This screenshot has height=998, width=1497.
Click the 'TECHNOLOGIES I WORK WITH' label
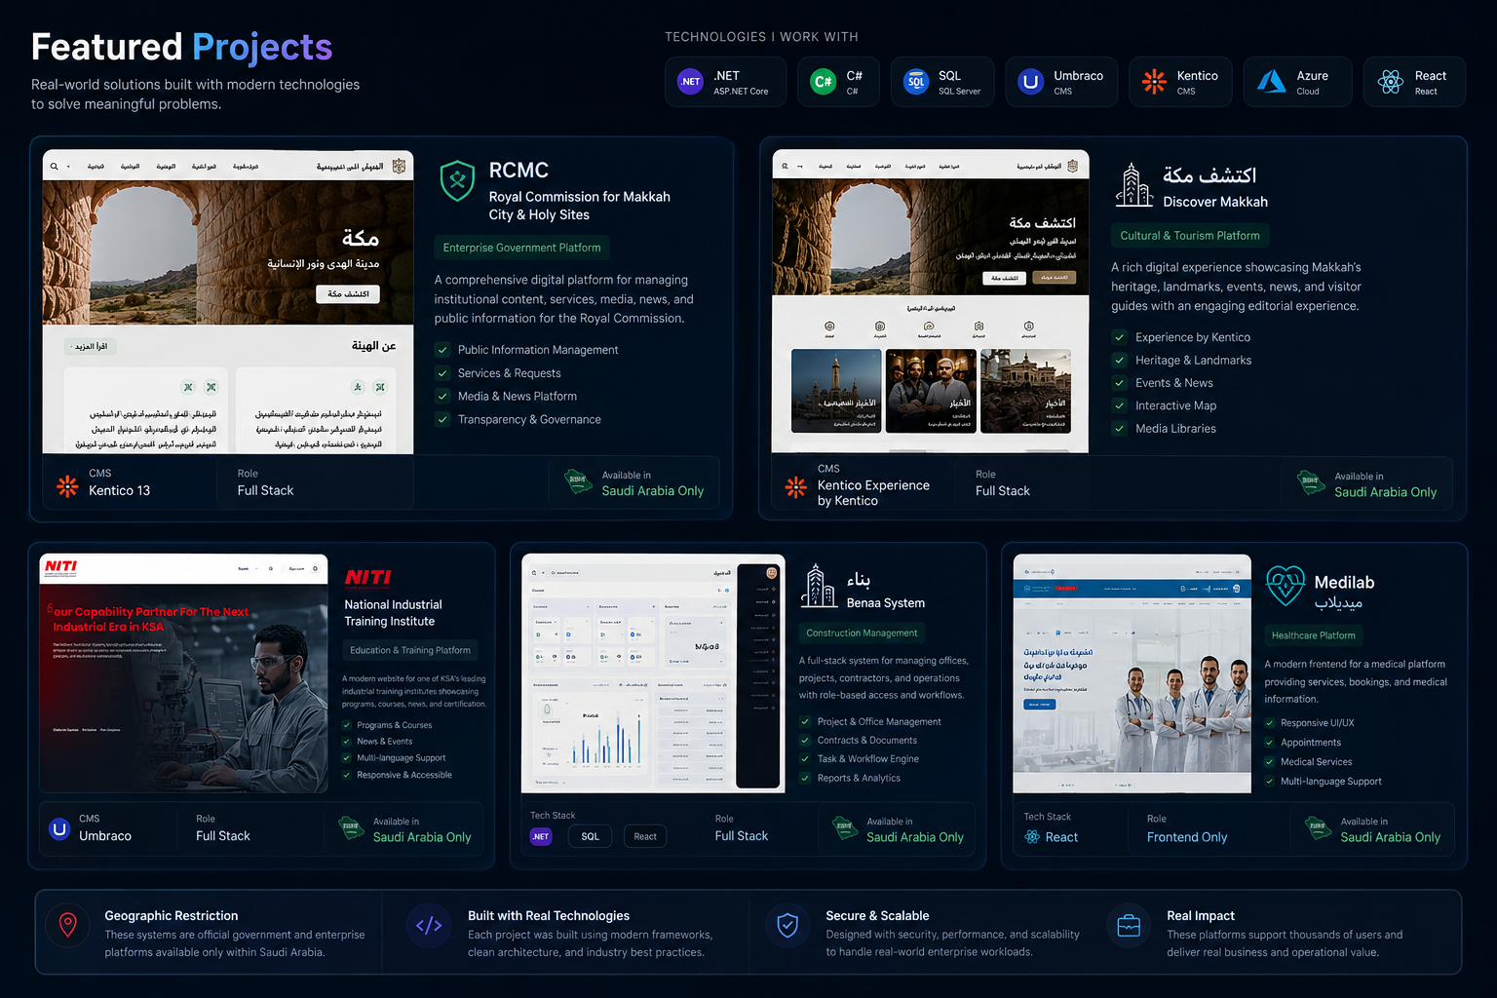point(761,37)
